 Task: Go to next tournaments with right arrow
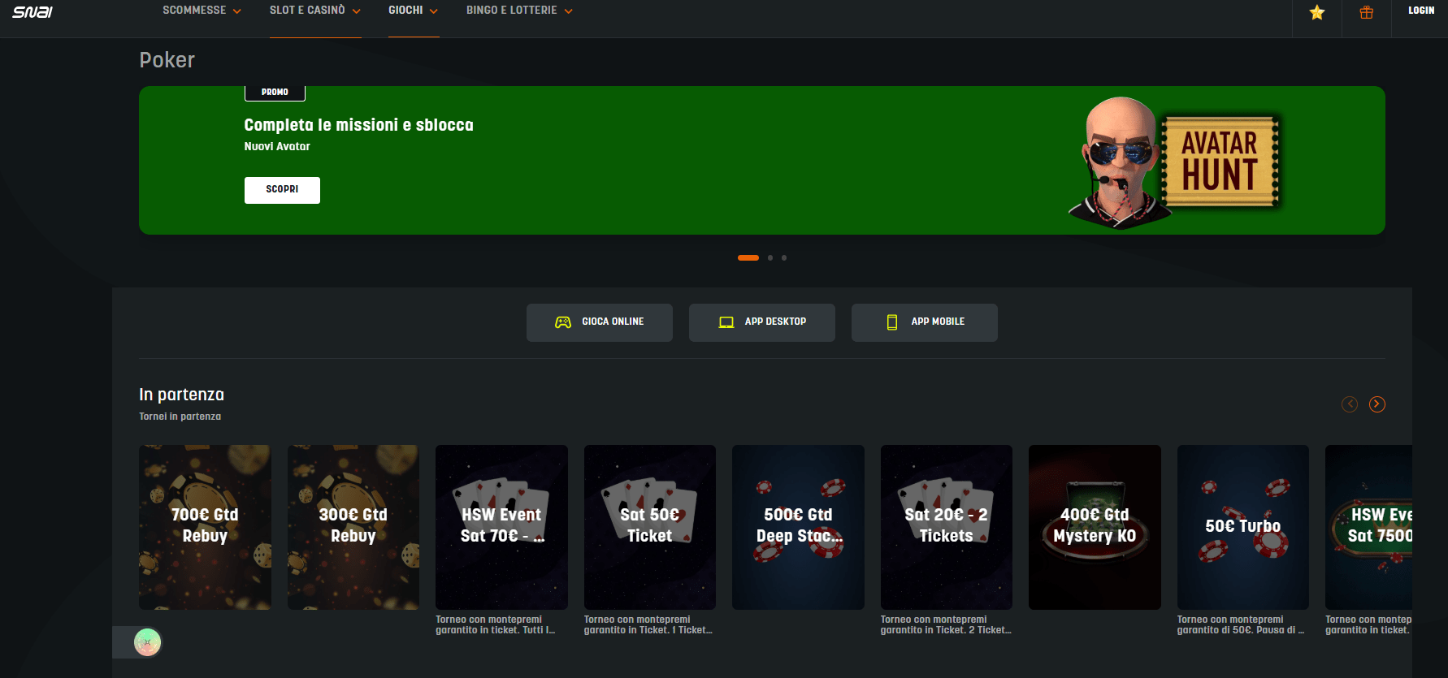click(x=1377, y=404)
